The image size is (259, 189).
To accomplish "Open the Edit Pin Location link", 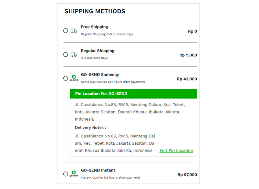I will click(176, 151).
